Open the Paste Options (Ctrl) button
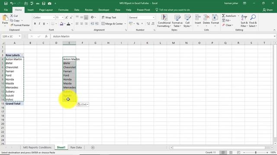 (x=83, y=104)
